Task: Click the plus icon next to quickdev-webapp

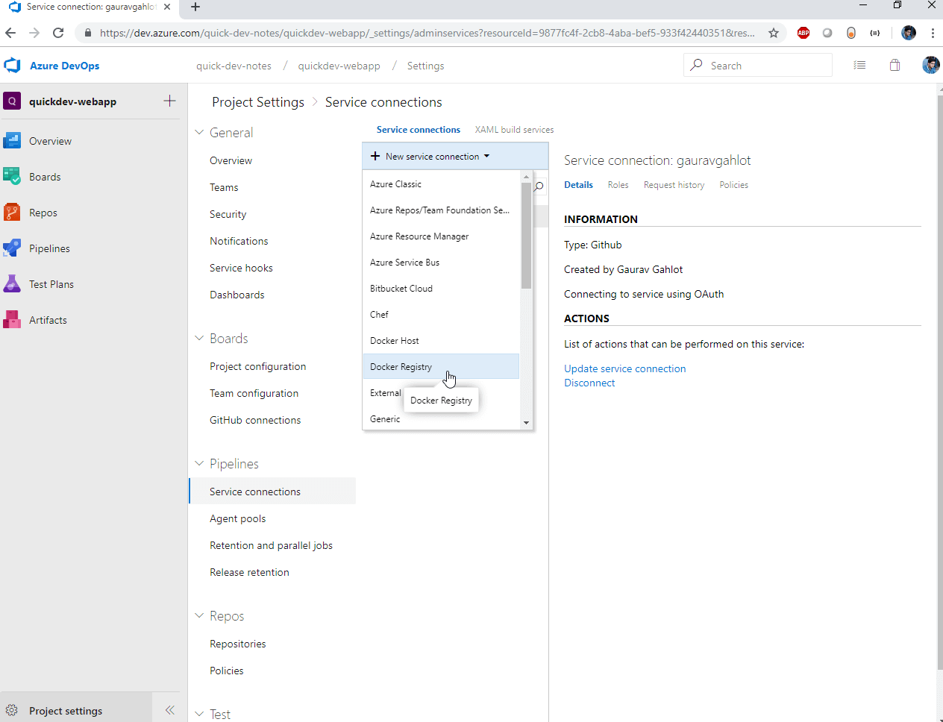Action: coord(169,101)
